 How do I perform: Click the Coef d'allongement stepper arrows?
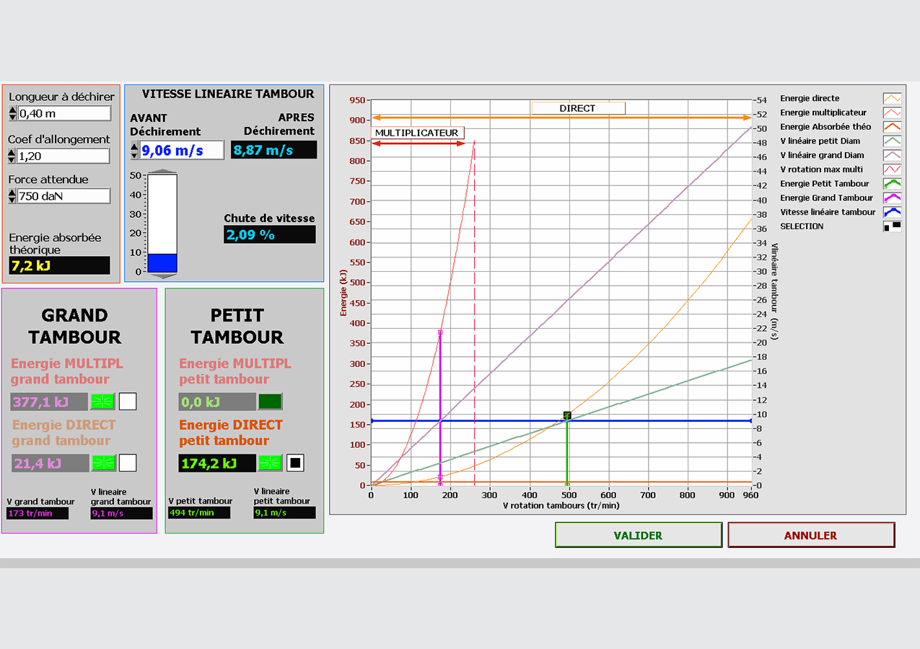coord(12,156)
